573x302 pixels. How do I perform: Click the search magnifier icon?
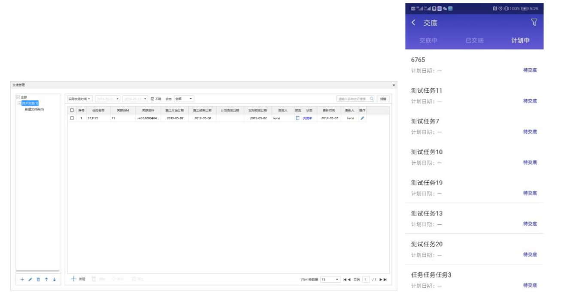[x=372, y=99]
